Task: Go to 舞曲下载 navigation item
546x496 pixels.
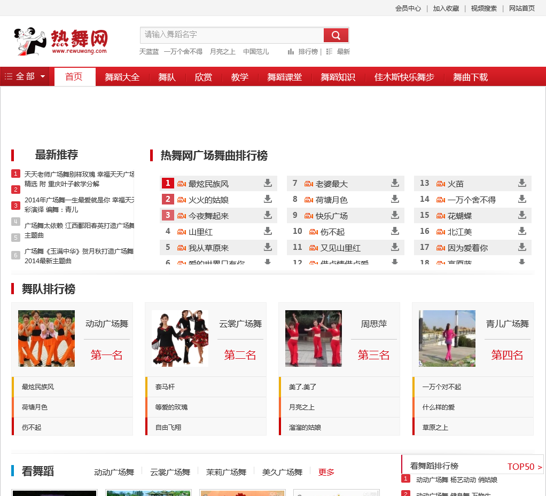Action: (470, 77)
